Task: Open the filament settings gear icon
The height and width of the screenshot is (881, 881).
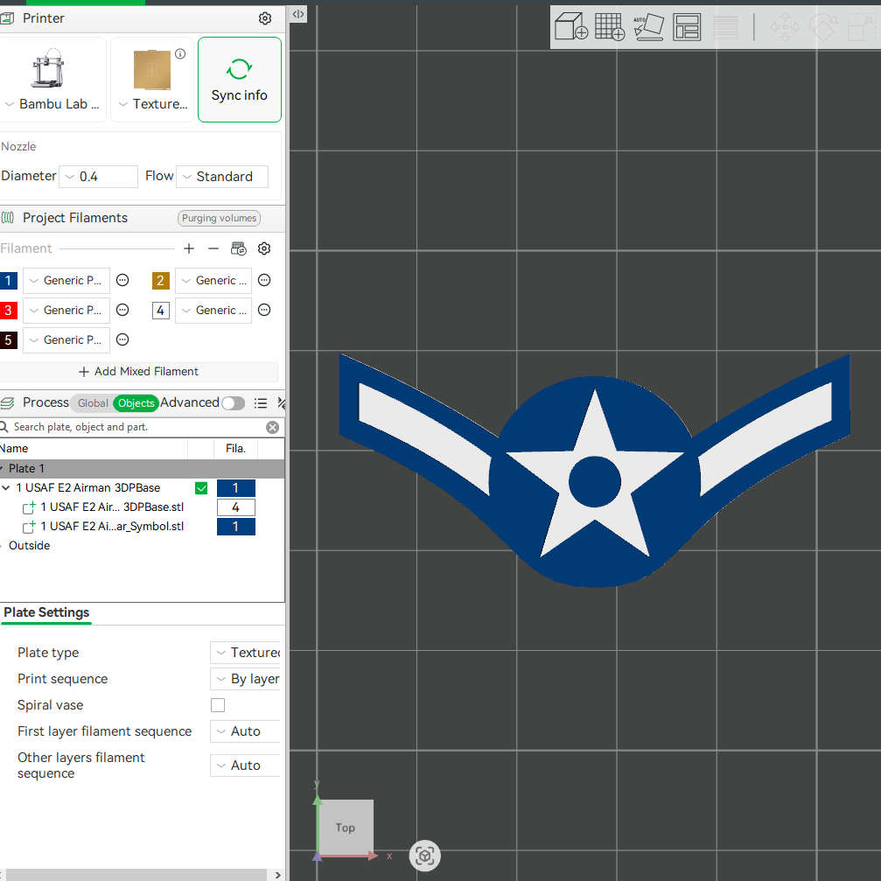Action: click(x=264, y=248)
